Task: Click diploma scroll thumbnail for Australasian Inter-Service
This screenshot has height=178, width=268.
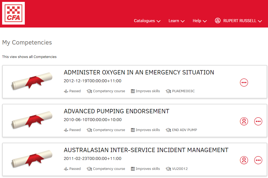Action: (x=32, y=159)
